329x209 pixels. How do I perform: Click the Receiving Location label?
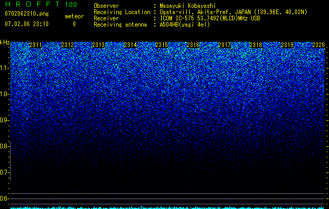tap(122, 12)
